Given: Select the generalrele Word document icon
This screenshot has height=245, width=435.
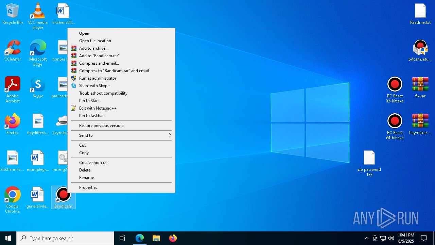Looking at the screenshot, I should point(38,198).
